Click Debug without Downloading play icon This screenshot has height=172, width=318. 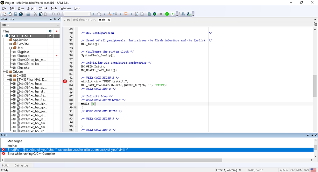pyautogui.click(x=173, y=14)
